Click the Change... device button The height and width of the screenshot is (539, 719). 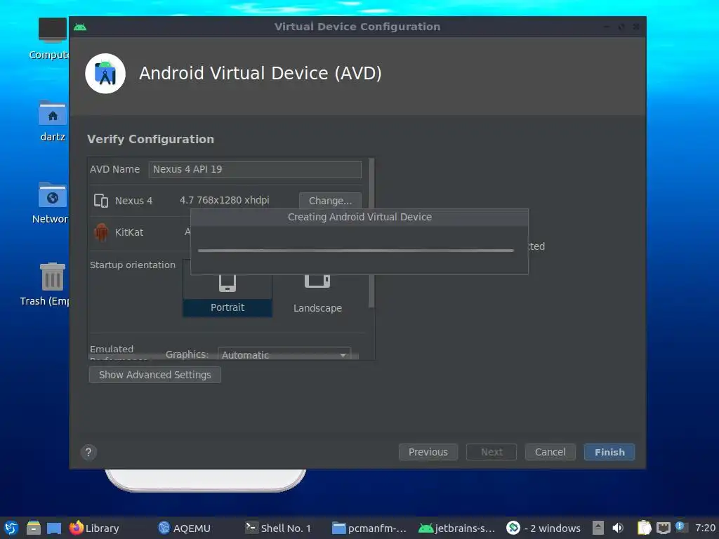point(330,201)
